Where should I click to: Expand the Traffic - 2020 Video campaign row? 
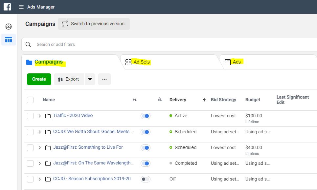pos(40,116)
